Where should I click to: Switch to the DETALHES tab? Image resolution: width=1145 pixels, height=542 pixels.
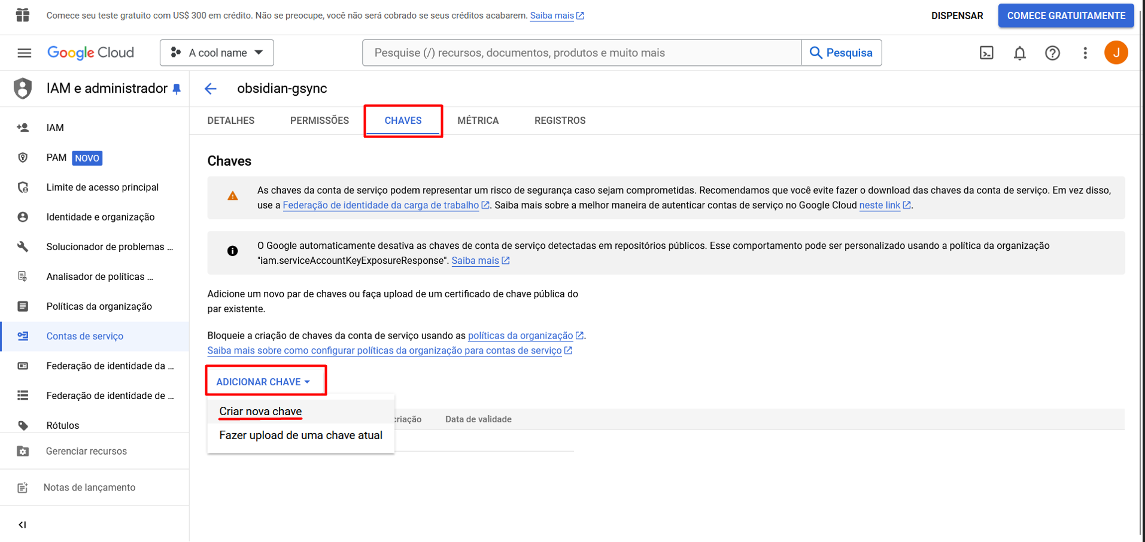point(231,121)
